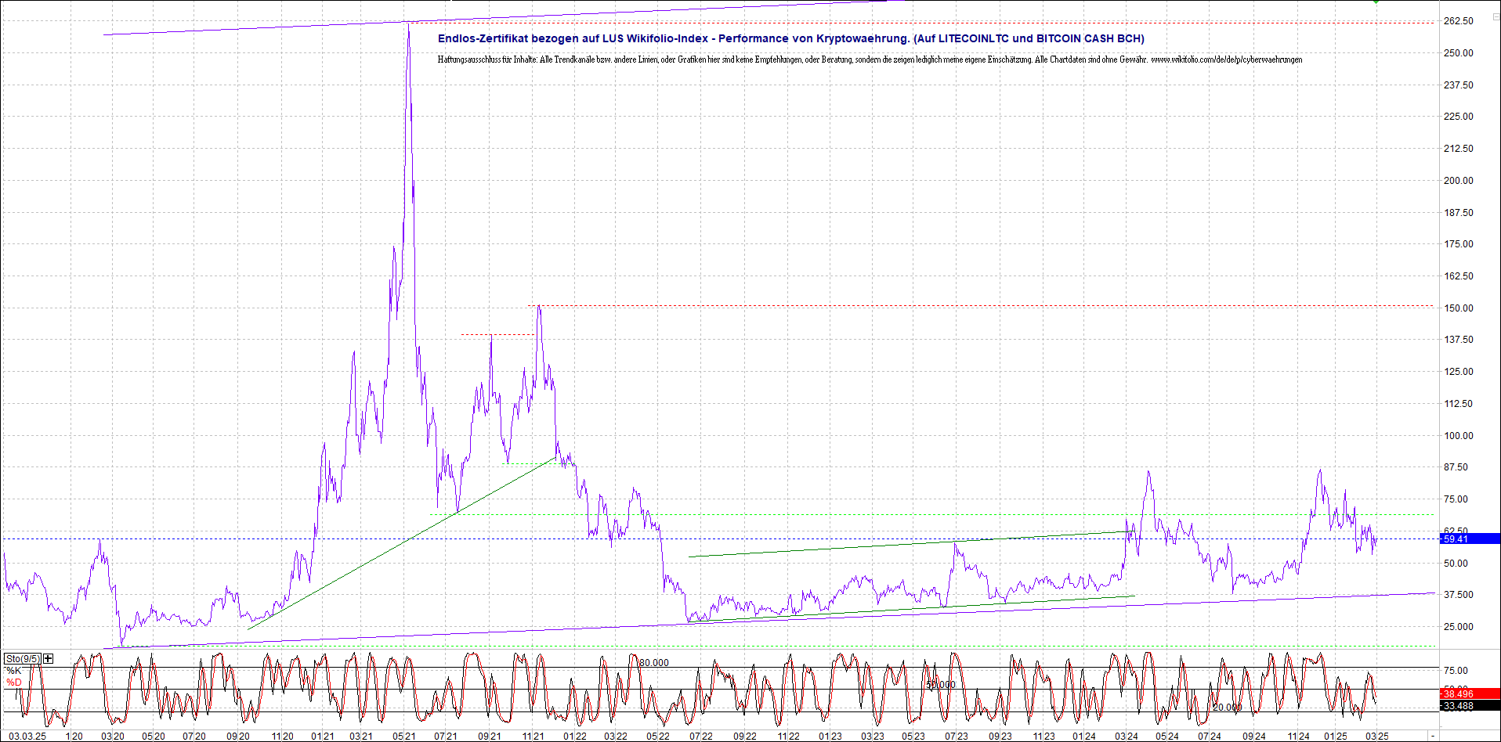Select the red dashed 150.00 resistance line
1501x742 pixels.
(979, 305)
